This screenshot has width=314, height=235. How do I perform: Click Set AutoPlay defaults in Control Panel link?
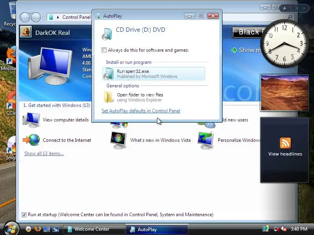point(141,111)
